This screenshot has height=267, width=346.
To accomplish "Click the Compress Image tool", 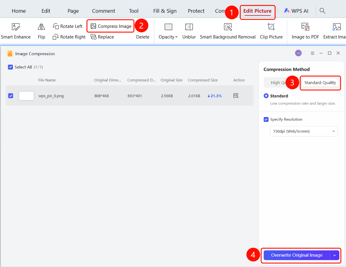I will tap(111, 26).
